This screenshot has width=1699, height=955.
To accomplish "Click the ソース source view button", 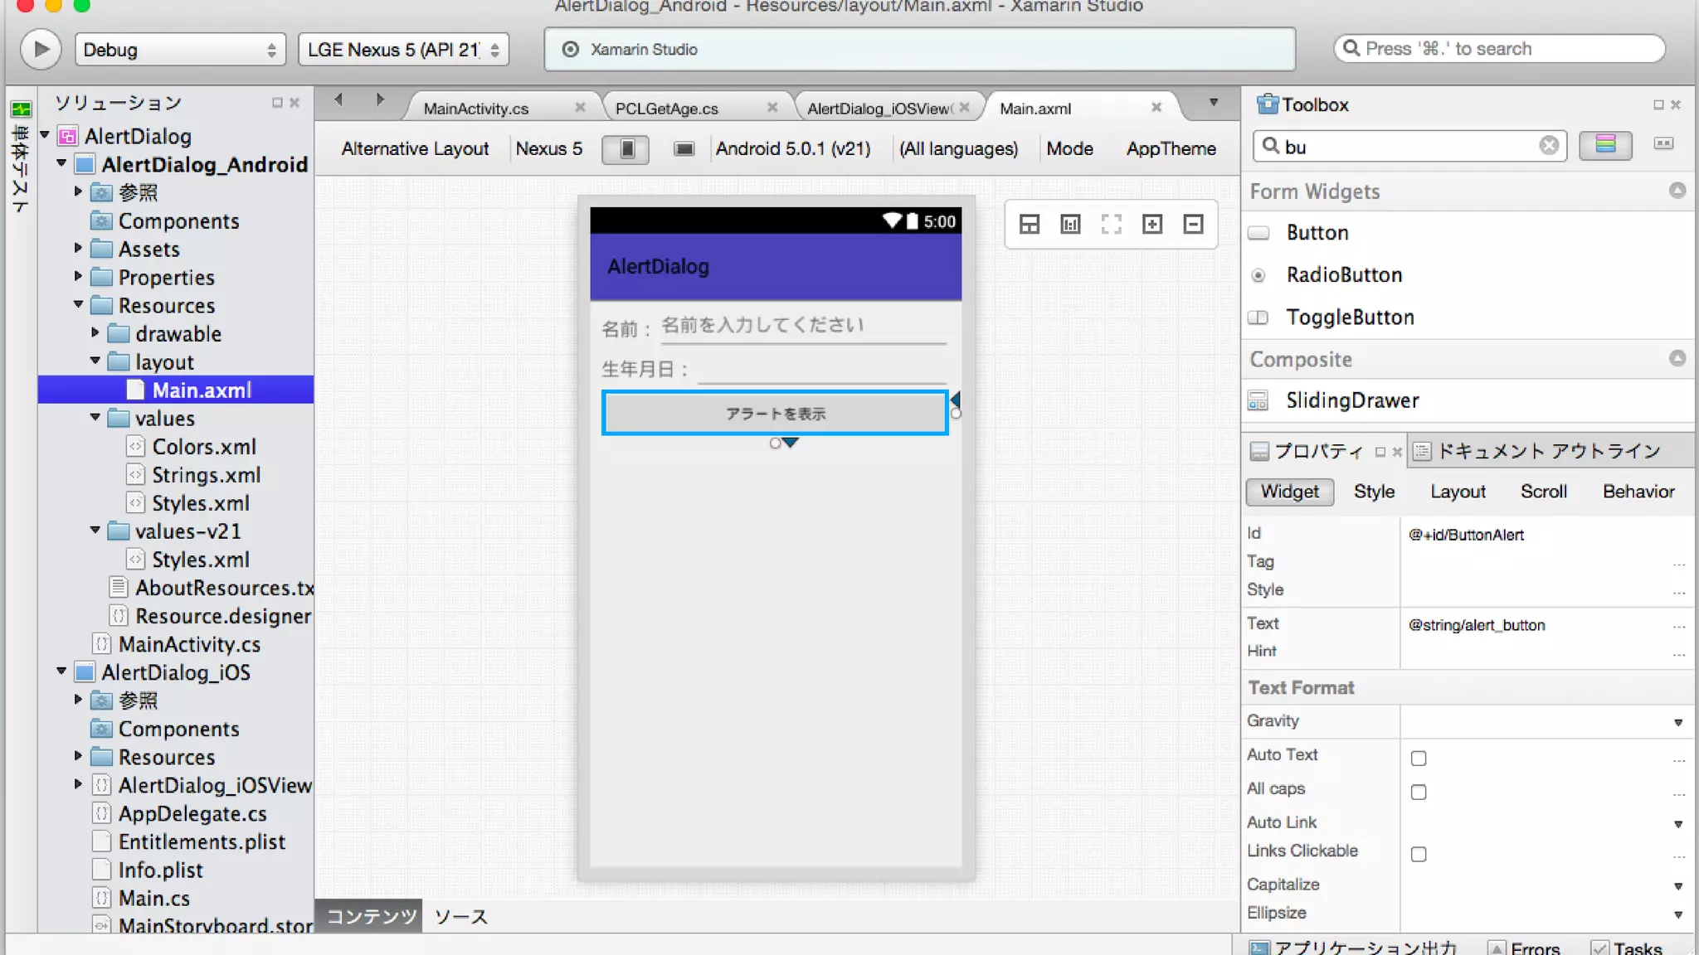I will point(460,917).
